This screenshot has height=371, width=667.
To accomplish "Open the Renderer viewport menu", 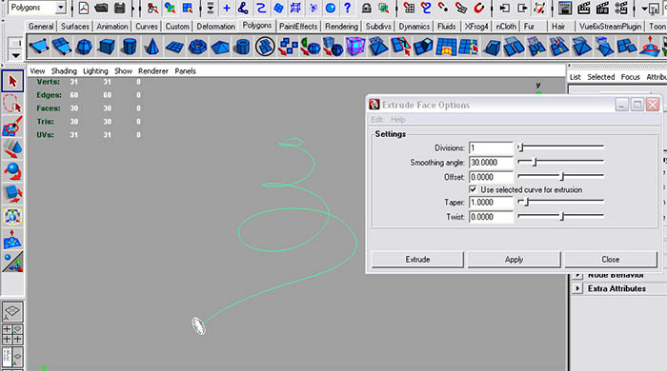I will click(153, 71).
